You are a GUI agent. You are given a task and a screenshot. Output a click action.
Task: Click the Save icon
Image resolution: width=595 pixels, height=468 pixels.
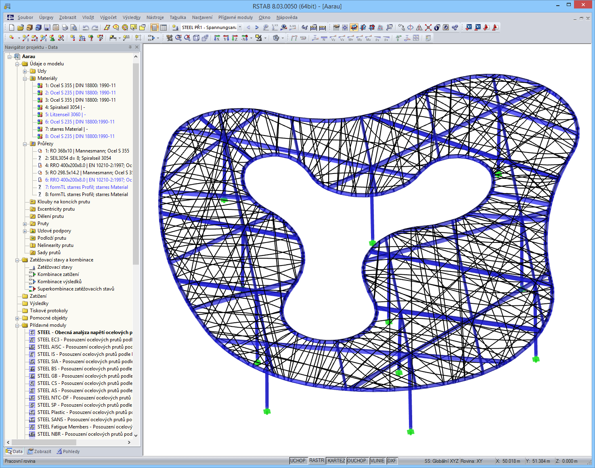click(47, 27)
